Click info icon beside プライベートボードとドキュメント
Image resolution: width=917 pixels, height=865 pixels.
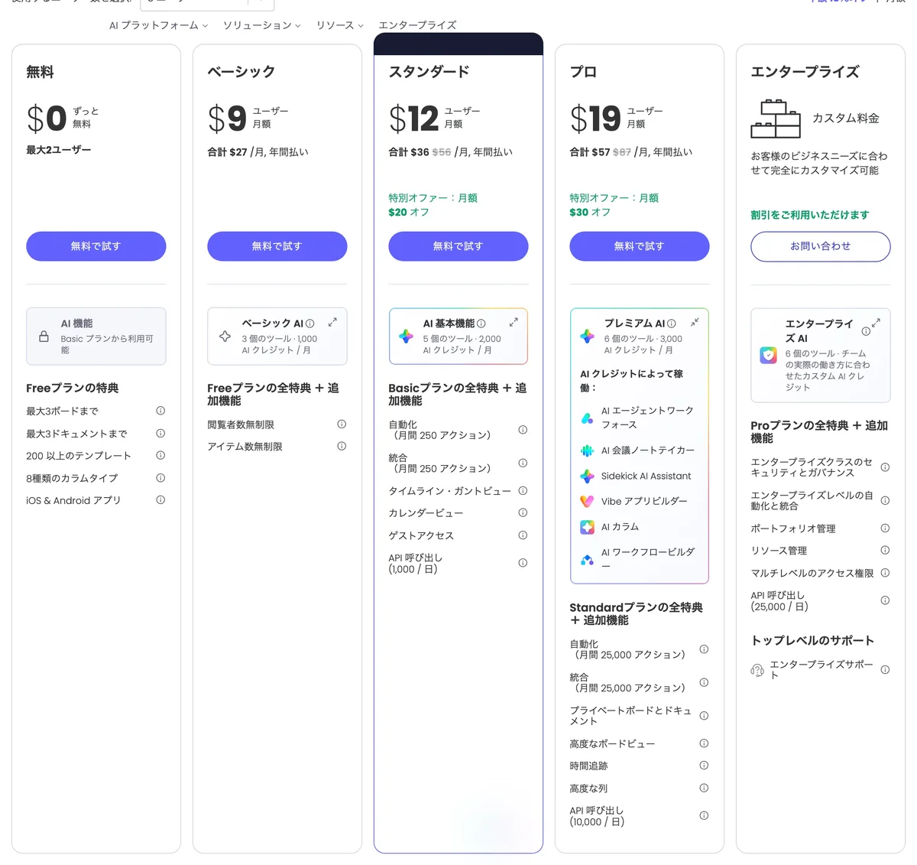pos(704,716)
